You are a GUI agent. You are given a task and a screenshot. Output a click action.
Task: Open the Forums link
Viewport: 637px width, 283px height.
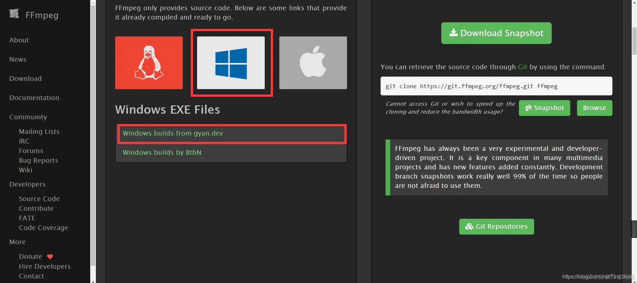coord(31,151)
